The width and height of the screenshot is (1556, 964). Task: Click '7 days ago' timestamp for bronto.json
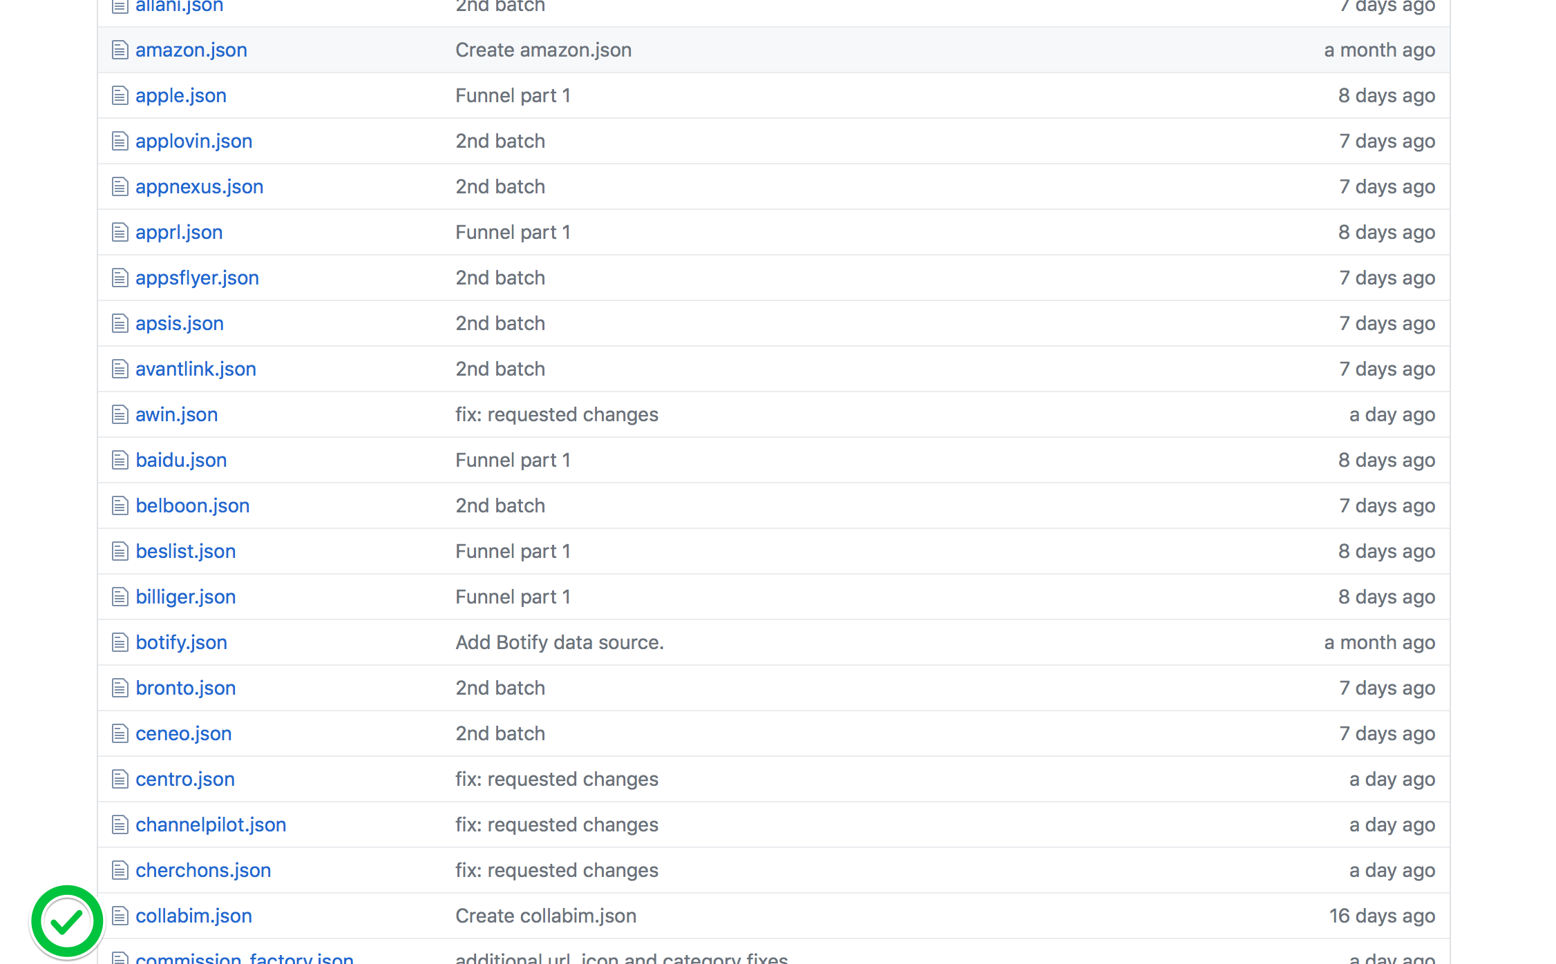click(x=1387, y=688)
